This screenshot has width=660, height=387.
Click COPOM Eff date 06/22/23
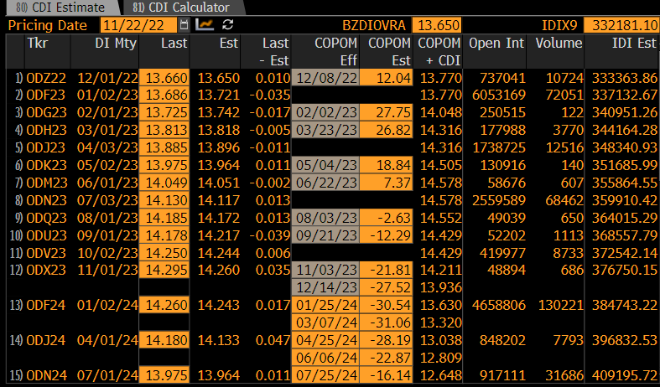tap(325, 183)
